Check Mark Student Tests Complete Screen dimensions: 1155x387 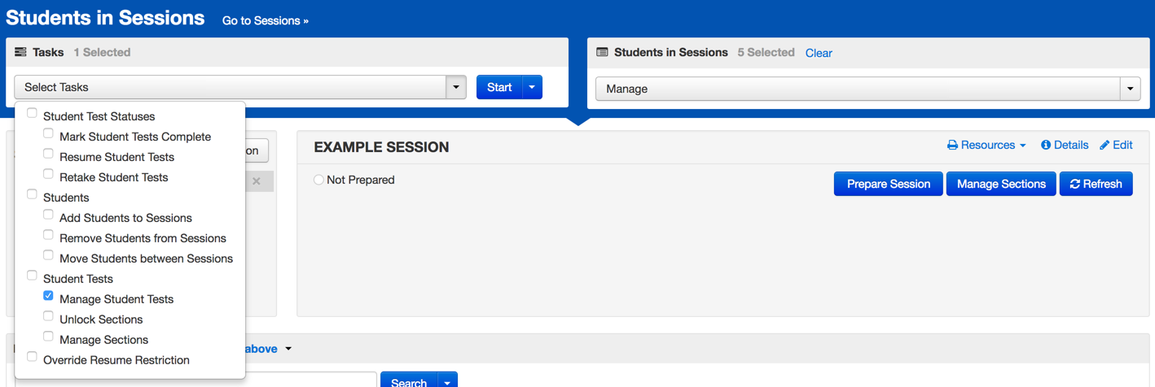pos(49,133)
